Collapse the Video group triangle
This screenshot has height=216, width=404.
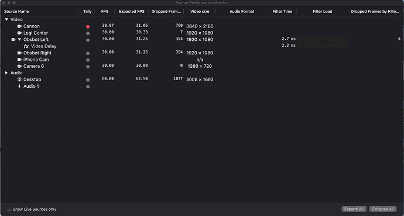pos(6,19)
